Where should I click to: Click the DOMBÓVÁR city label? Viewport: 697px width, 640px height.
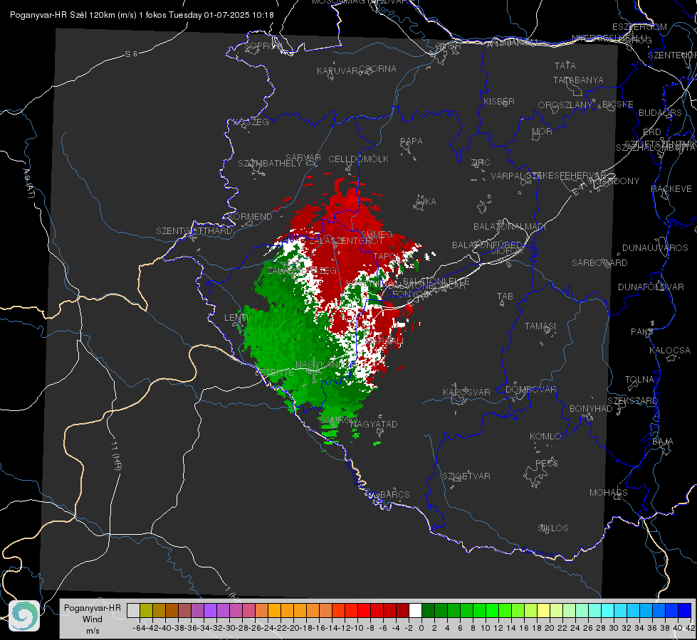tap(531, 390)
